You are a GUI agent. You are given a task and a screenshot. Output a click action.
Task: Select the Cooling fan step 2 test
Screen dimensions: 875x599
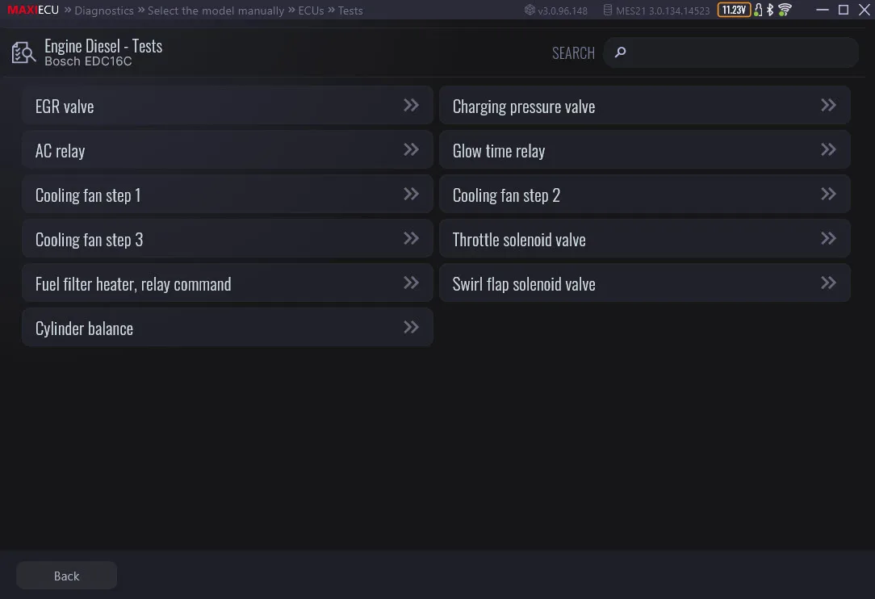pos(645,194)
